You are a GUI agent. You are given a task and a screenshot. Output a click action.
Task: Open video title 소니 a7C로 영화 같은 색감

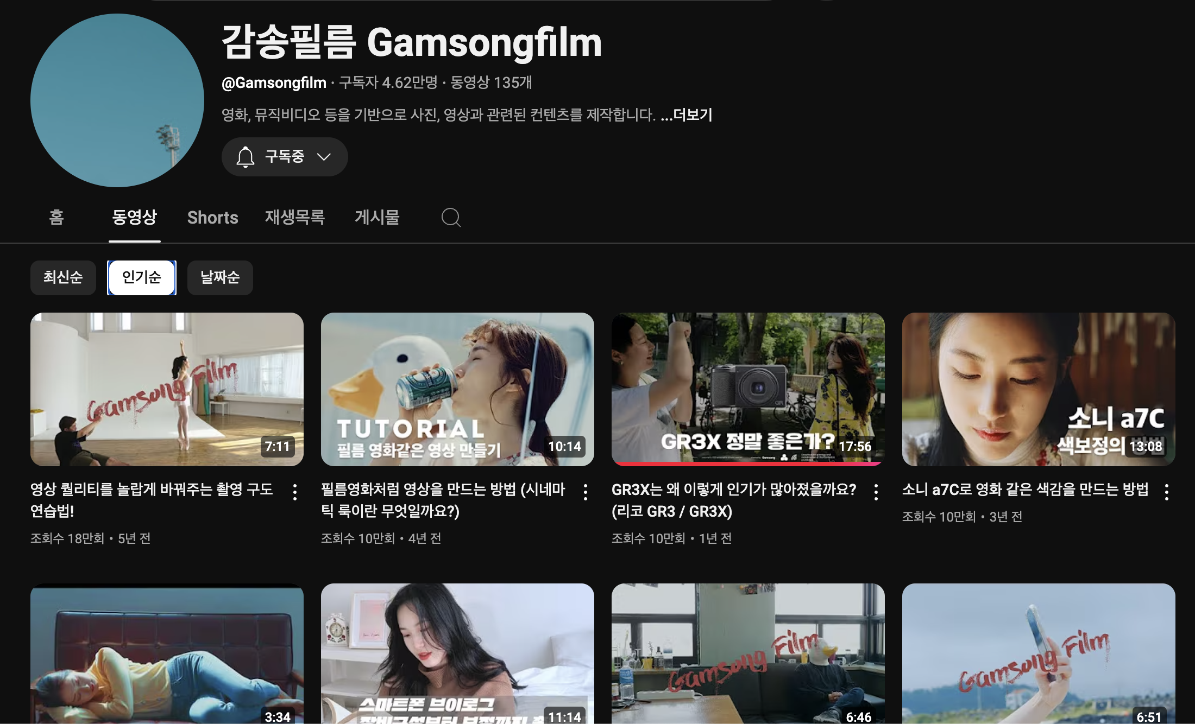pyautogui.click(x=1025, y=490)
